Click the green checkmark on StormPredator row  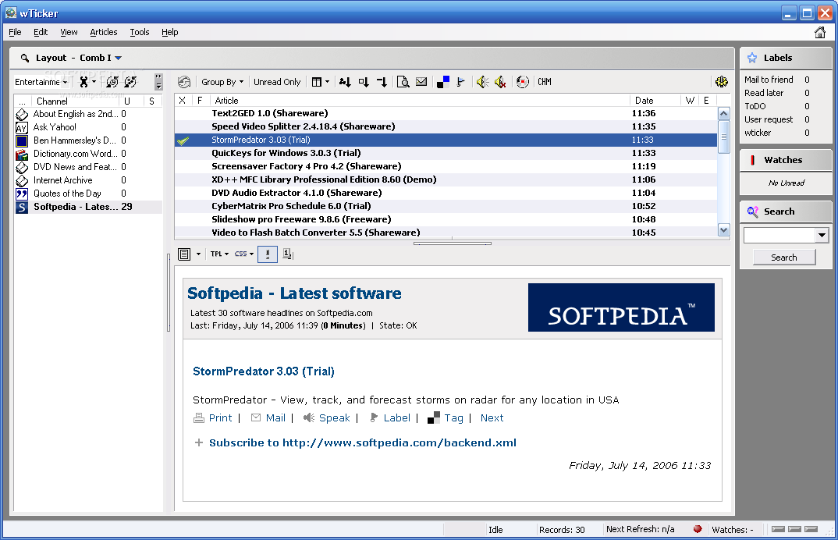tap(183, 140)
